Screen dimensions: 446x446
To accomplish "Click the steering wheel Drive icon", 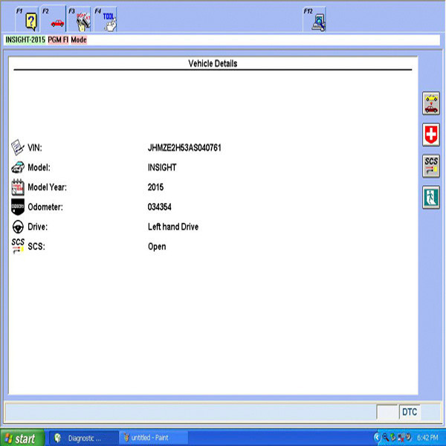I will 18,227.
